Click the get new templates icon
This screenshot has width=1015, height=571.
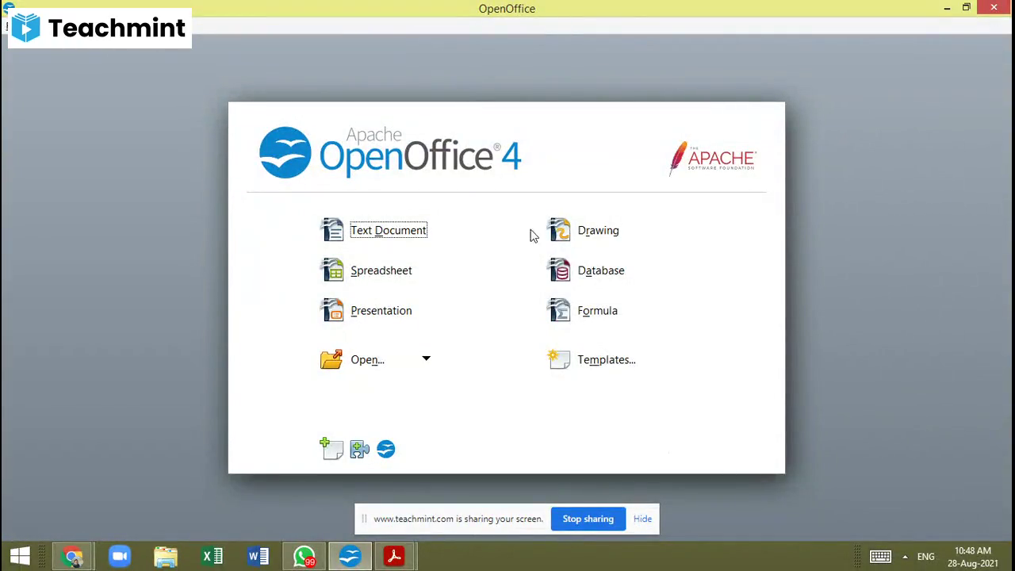[x=331, y=449]
